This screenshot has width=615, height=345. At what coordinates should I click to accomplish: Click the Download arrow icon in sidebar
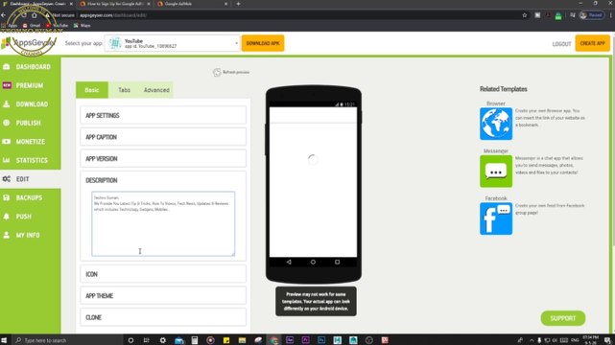click(x=7, y=104)
